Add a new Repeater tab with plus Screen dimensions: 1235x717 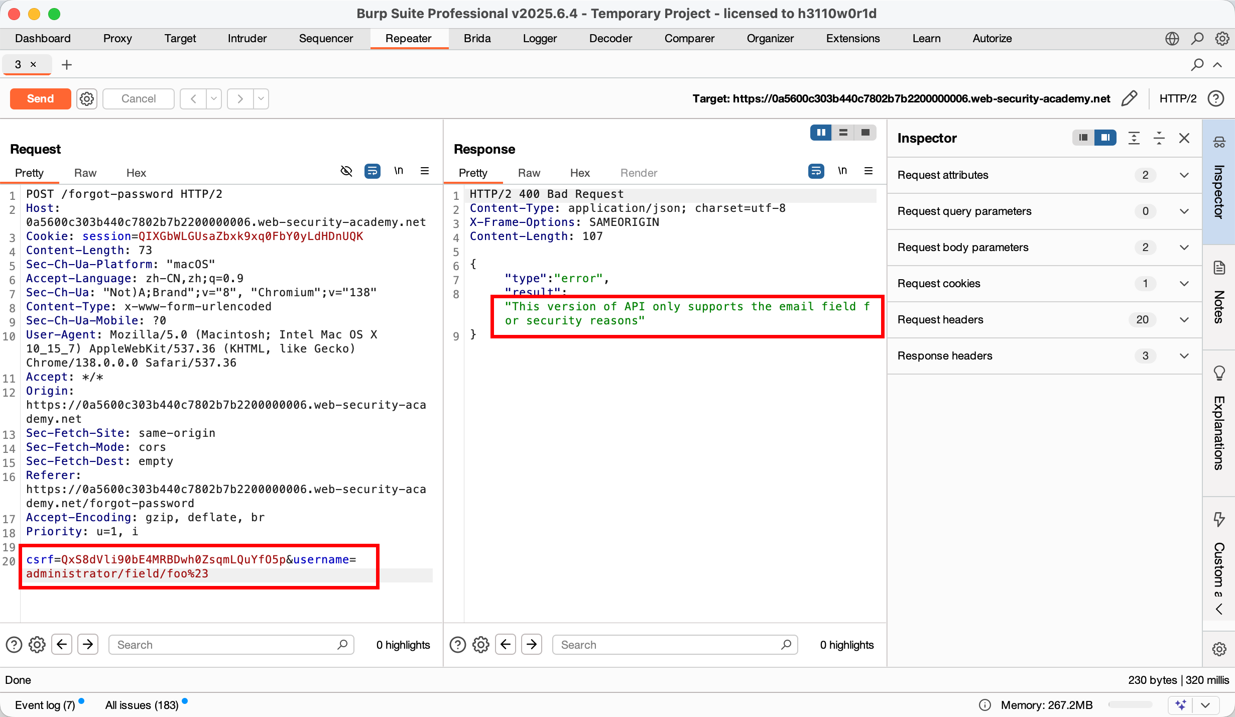[x=67, y=65]
